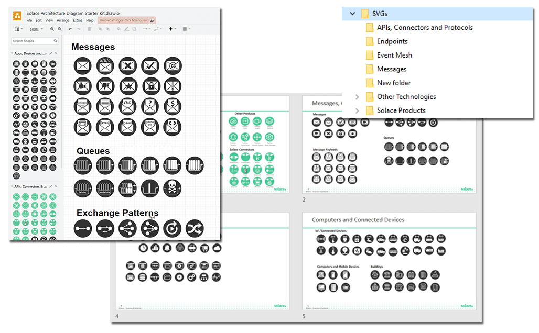Open the Extras menu
The width and height of the screenshot is (539, 333).
click(x=78, y=20)
